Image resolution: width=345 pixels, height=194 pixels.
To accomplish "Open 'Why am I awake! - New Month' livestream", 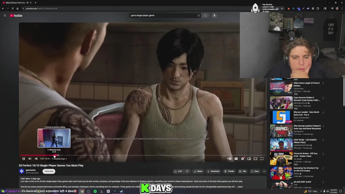I will (281, 117).
